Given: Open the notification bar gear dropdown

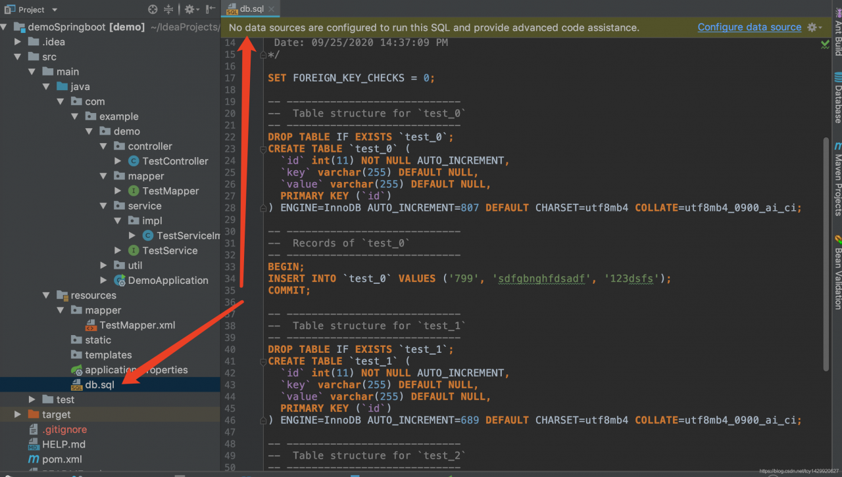Looking at the screenshot, I should coord(814,28).
